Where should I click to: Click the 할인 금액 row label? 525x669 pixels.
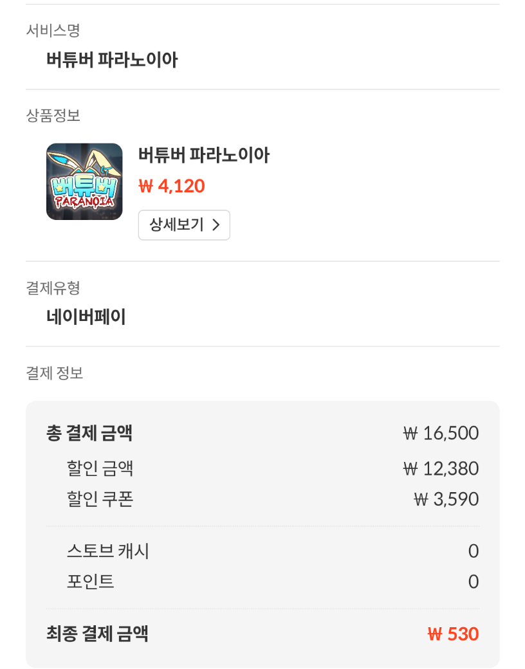tap(100, 468)
